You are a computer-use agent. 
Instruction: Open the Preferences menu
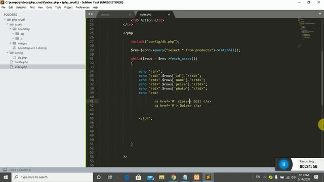[83, 7]
